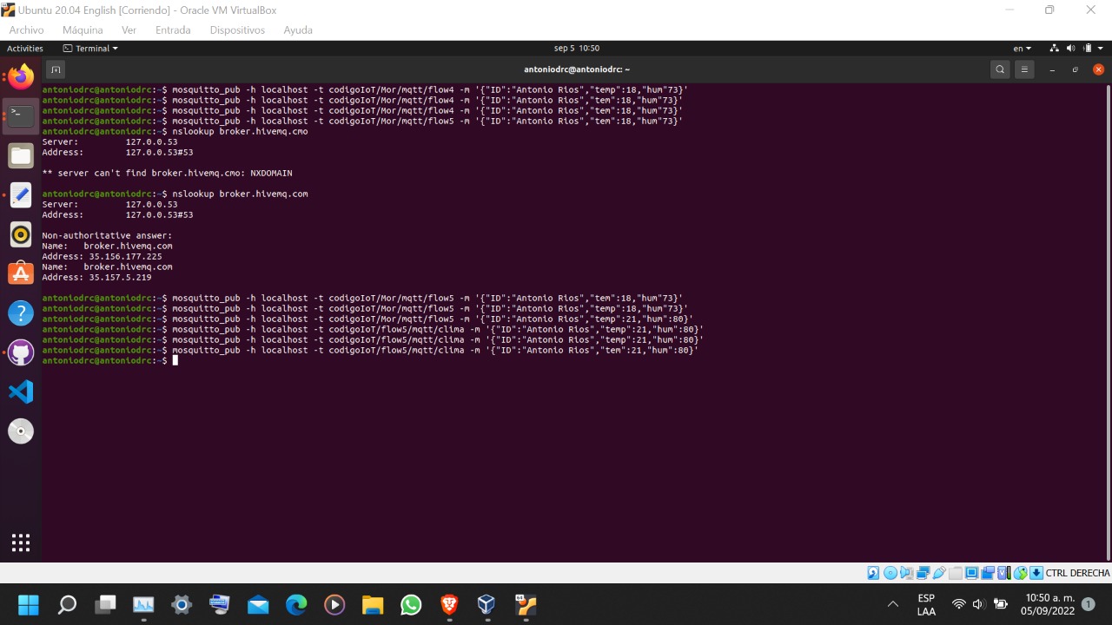
Task: Click the 'CTRL DERECHA' host key label
Action: 1077,573
